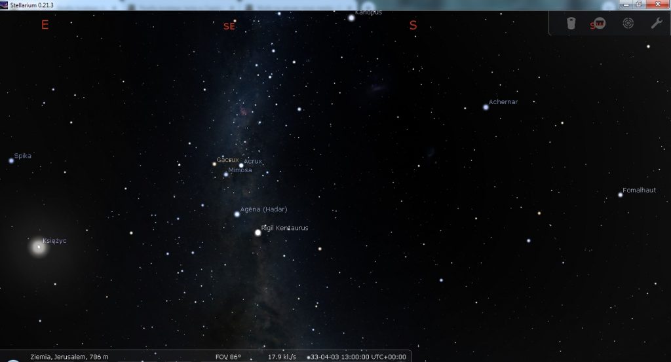This screenshot has width=671, height=362.
Task: Select the Moon labeled Księżyc
Action: (39, 247)
